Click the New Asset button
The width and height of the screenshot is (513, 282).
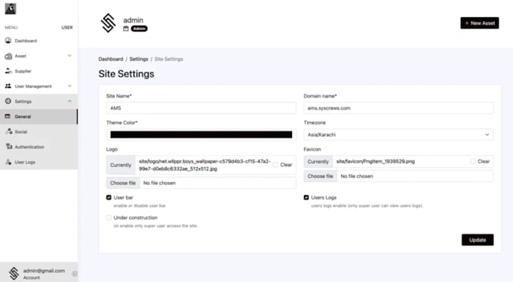(479, 23)
